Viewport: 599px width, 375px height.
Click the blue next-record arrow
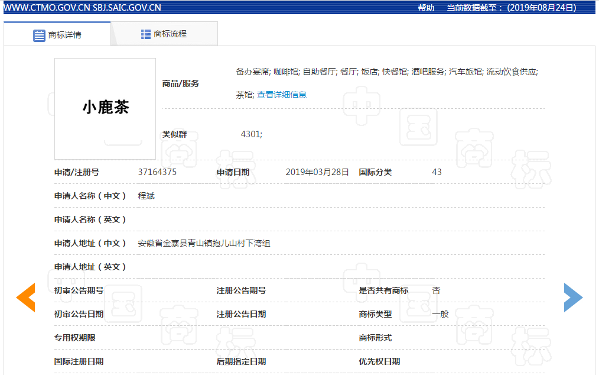573,298
